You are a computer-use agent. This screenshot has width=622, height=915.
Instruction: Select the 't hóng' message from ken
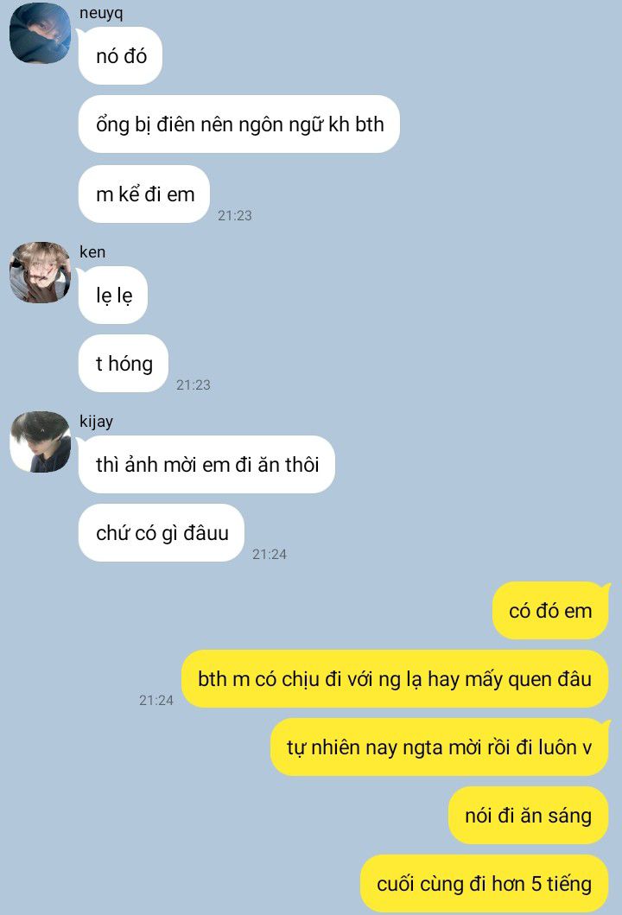(124, 364)
